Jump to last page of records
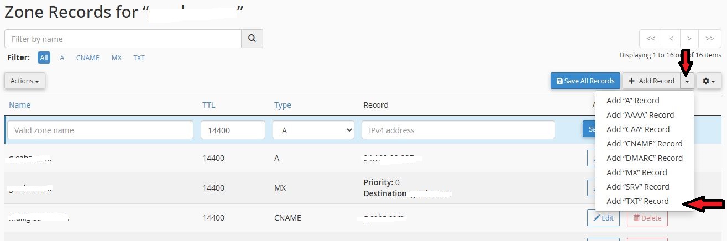This screenshot has height=241, width=727. 709,39
